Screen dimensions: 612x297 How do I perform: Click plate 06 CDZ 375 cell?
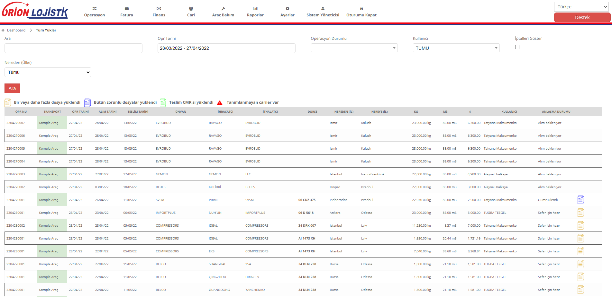(x=307, y=200)
